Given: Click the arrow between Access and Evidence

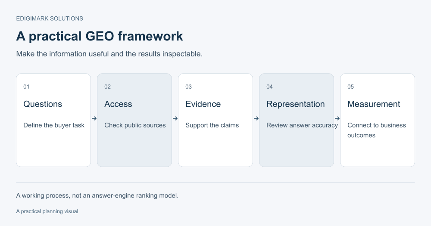Looking at the screenshot, I should click(175, 118).
